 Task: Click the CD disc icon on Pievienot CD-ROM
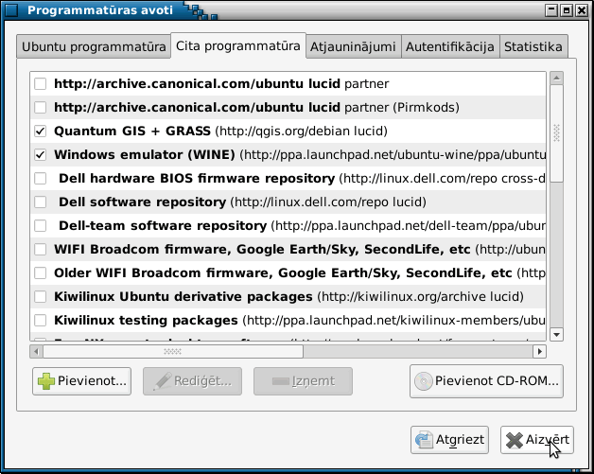click(423, 381)
